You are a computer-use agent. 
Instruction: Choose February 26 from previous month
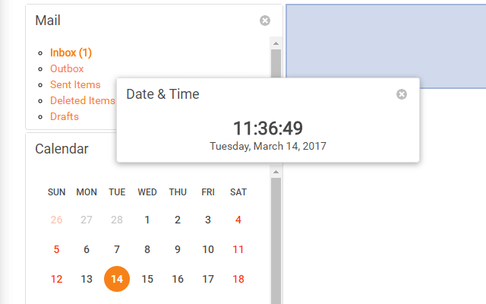56,220
